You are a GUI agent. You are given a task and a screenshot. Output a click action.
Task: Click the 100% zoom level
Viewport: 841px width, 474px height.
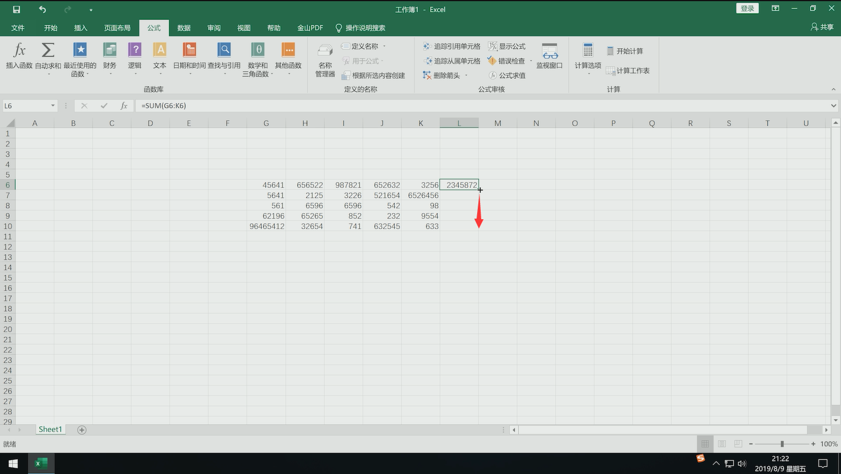tap(829, 444)
